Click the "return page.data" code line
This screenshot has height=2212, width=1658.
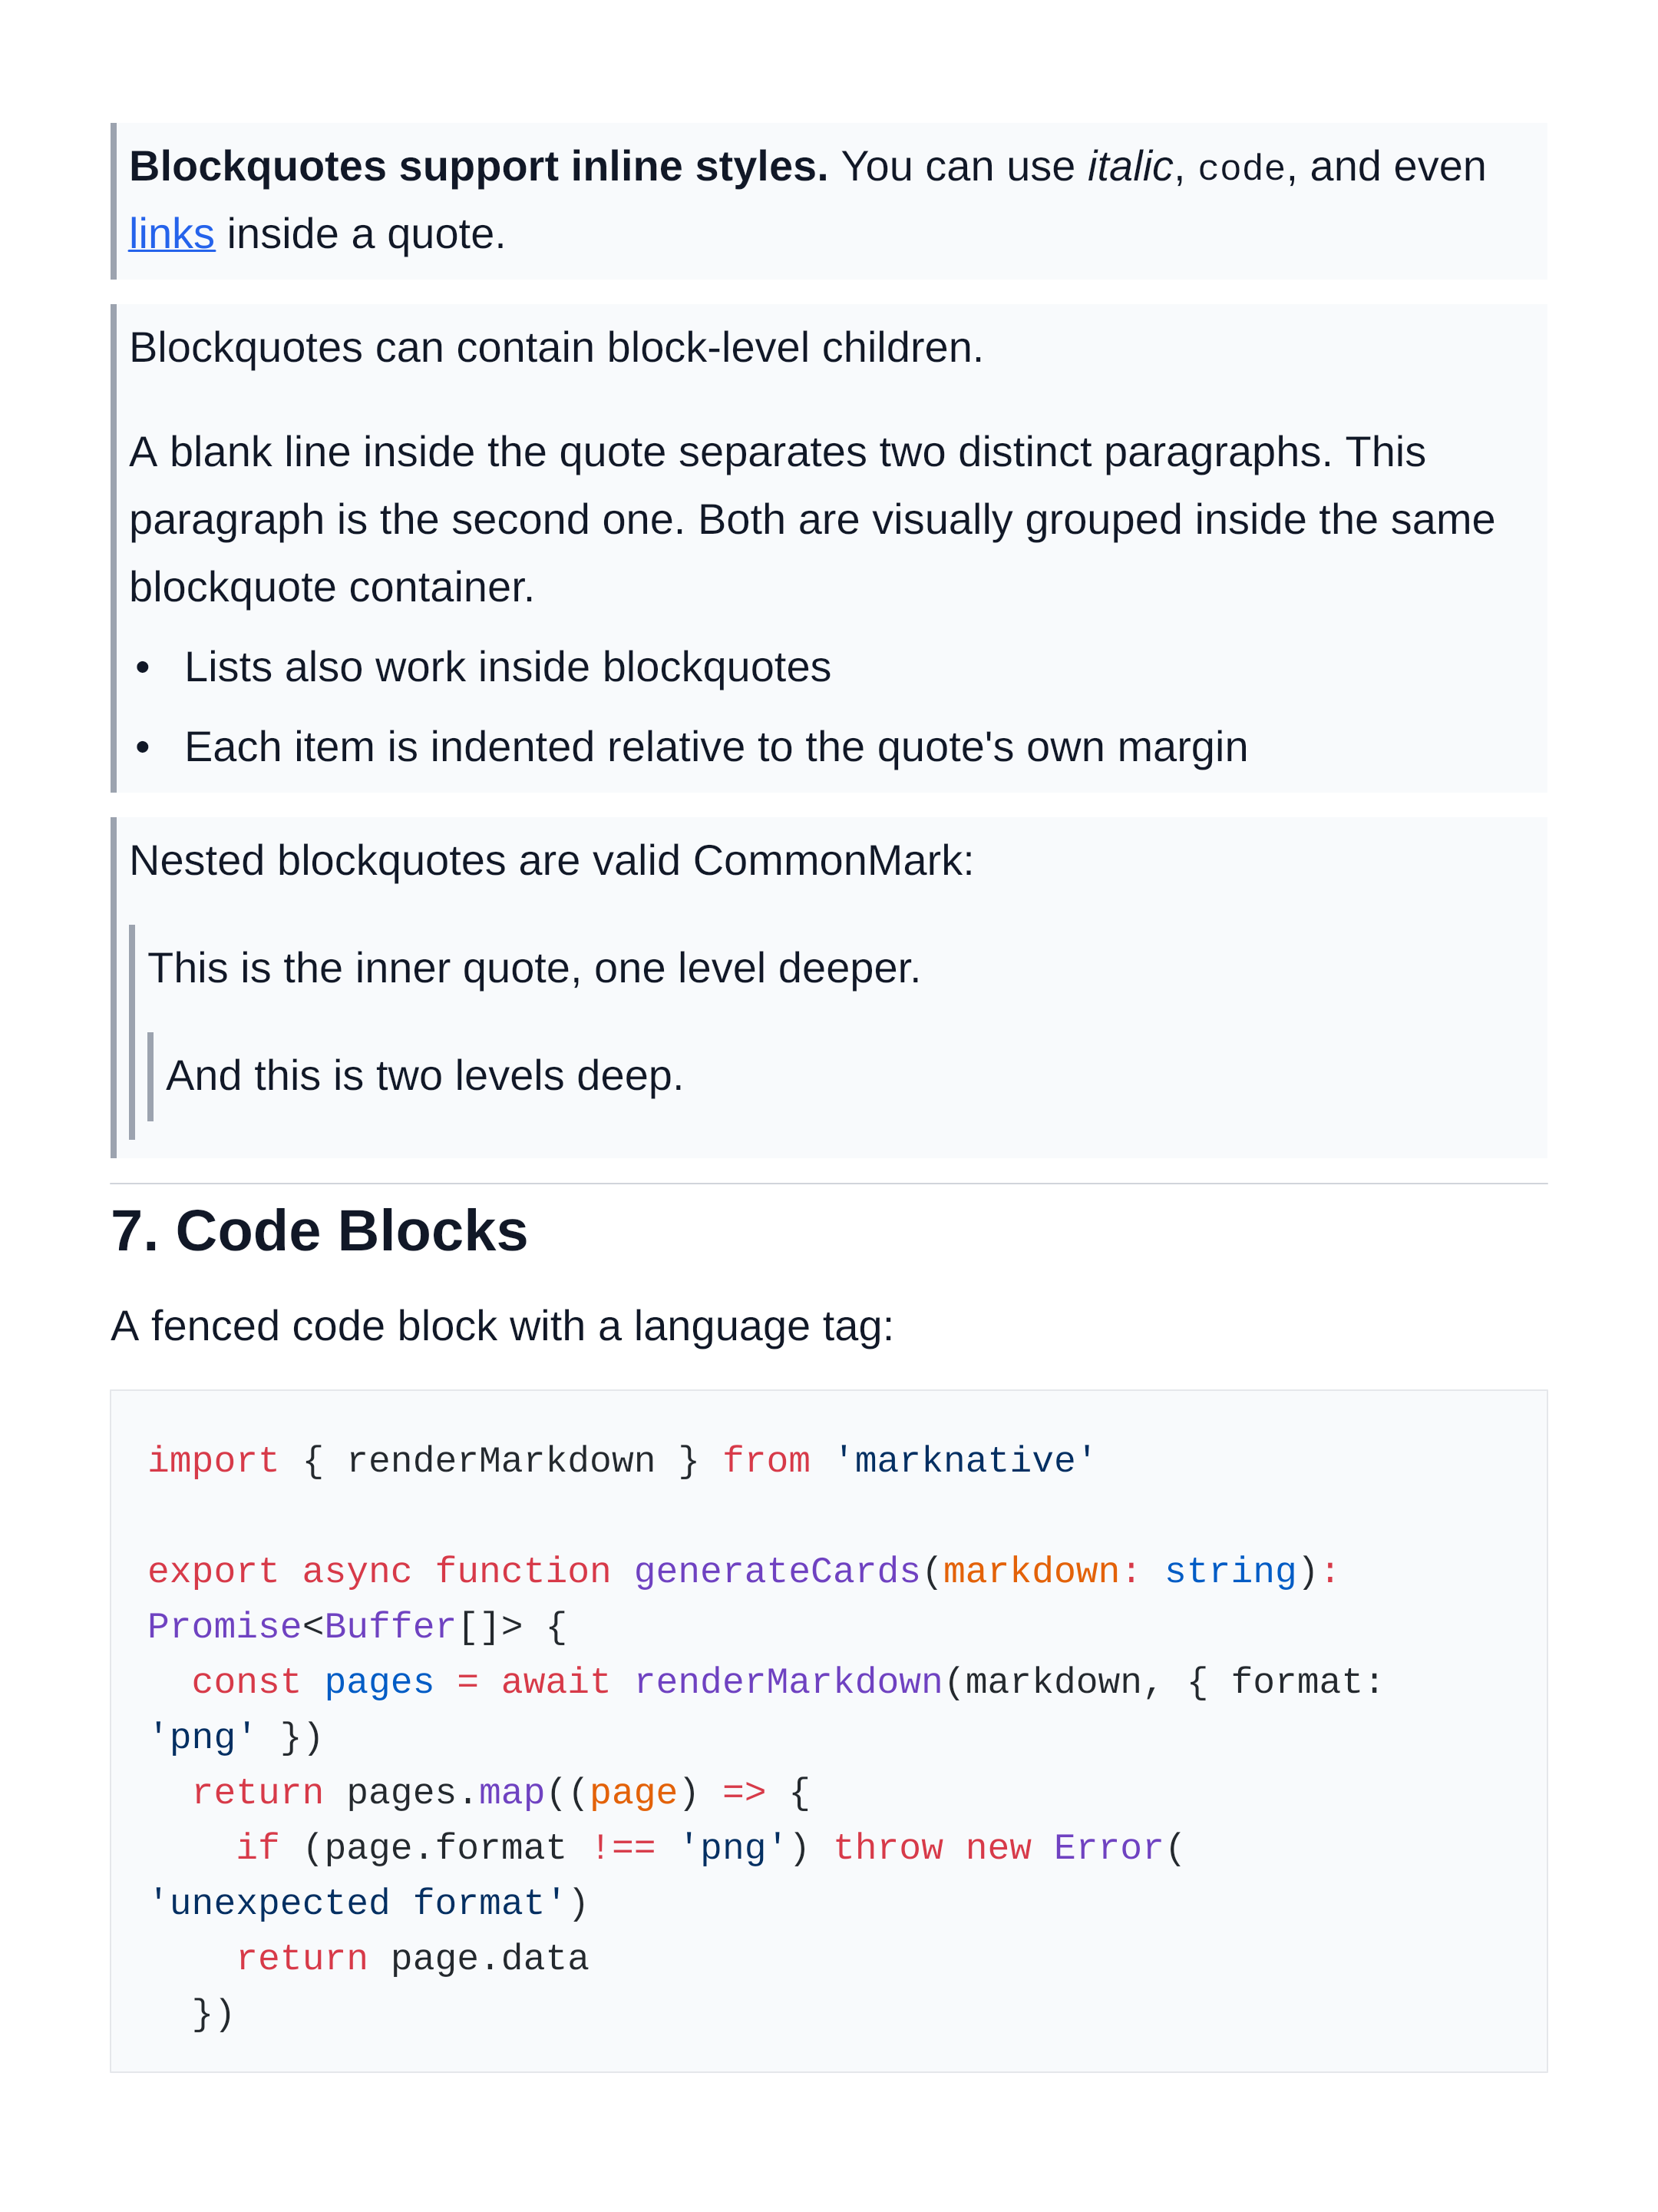tap(411, 1959)
